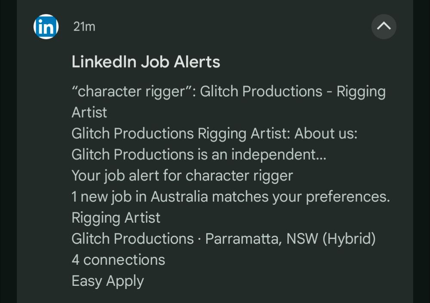Viewport: 430px width, 303px height.
Task: Tap "1 new job in Australia" line
Action: coord(140,197)
